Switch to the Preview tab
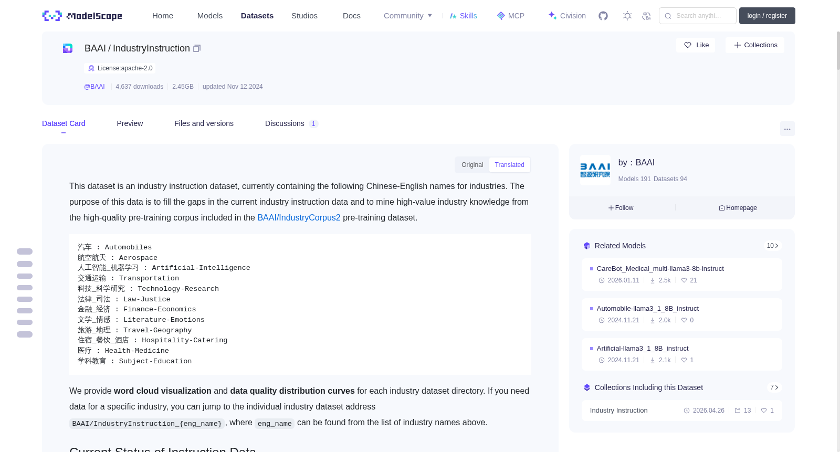This screenshot has height=452, width=840. coord(130,123)
